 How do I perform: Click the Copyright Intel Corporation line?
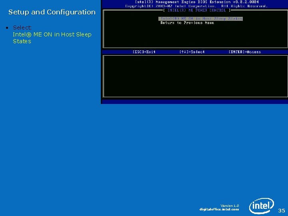[x=196, y=6]
